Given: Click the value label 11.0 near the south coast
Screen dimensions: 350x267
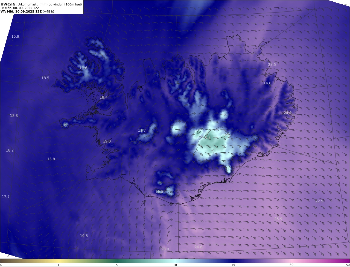Looking at the screenshot, I should (x=159, y=192).
